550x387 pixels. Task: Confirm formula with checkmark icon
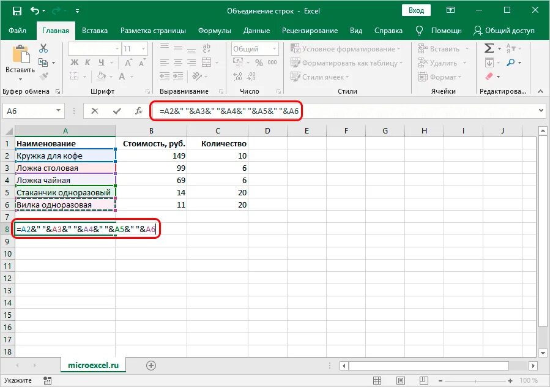[117, 111]
